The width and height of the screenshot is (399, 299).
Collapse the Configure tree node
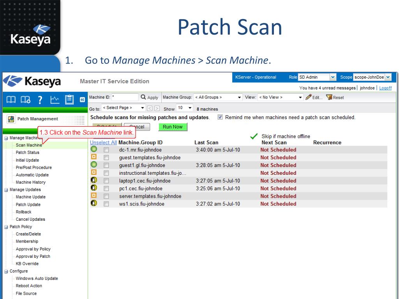click(x=6, y=271)
